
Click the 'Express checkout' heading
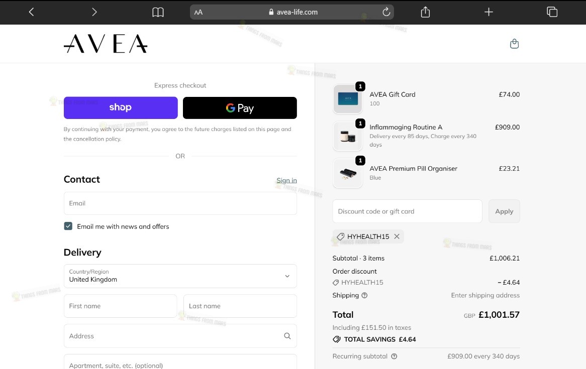tap(180, 85)
